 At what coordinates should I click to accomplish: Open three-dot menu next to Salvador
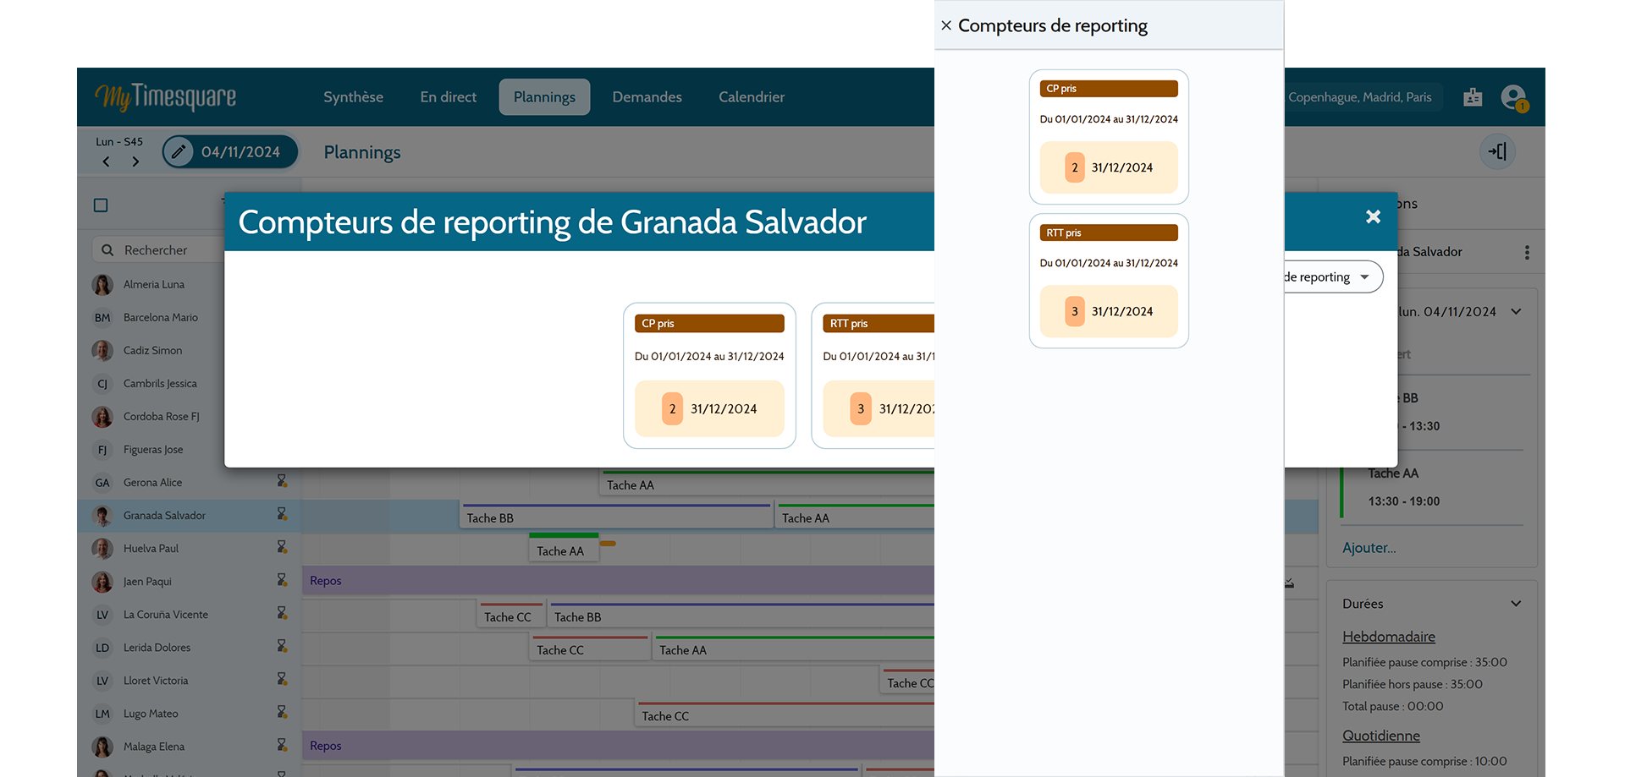(1527, 252)
